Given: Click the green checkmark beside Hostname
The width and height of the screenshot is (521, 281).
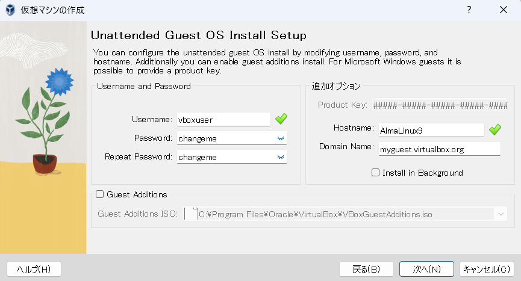Looking at the screenshot, I should [495, 129].
